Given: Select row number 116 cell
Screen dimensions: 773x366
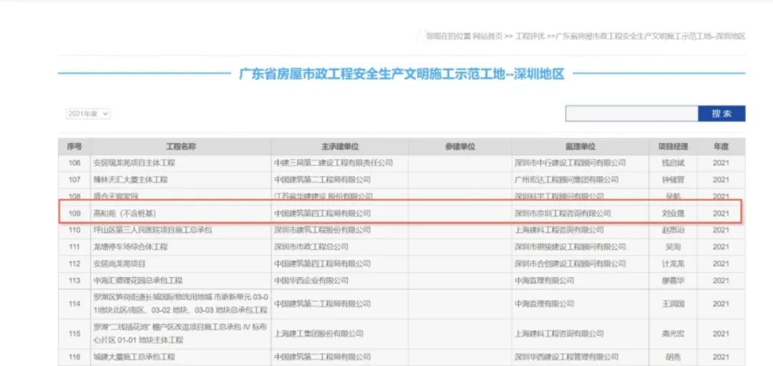Looking at the screenshot, I should tap(74, 357).
